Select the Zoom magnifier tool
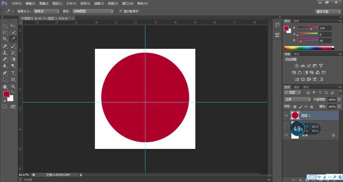Image resolution: width=343 pixels, height=182 pixels. [x=13, y=87]
